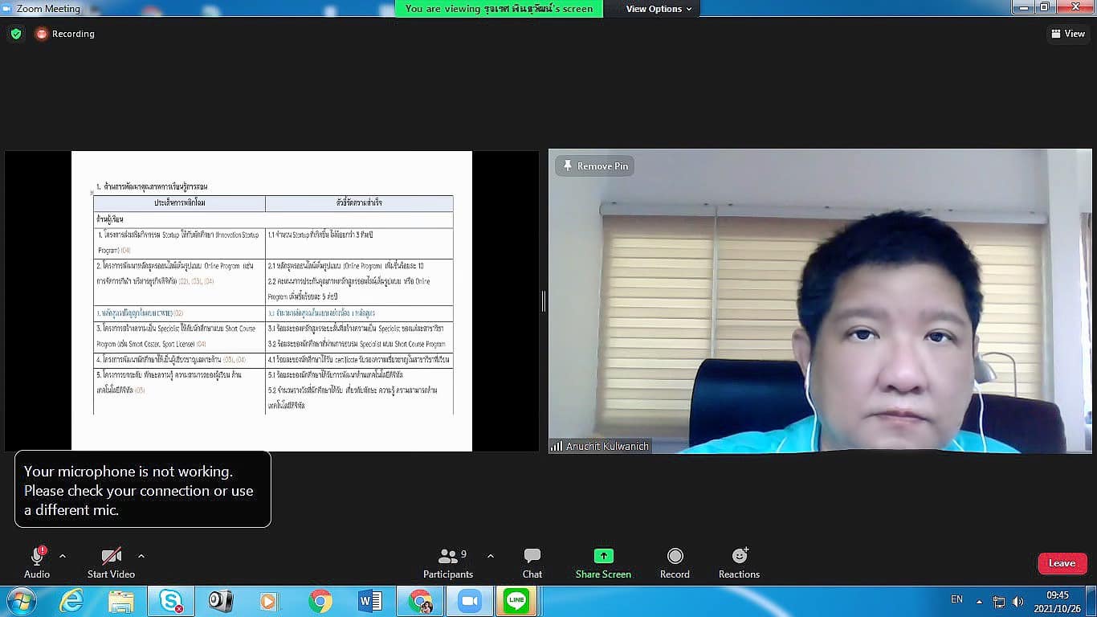
Task: Remove Pin from Anuchit's video
Action: [595, 166]
